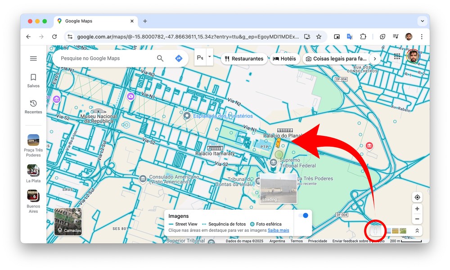
Task: Select the Hotéis category chip
Action: pos(284,58)
